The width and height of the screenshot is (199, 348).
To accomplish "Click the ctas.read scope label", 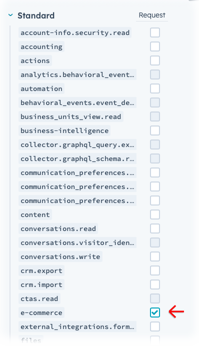I will tap(39, 298).
